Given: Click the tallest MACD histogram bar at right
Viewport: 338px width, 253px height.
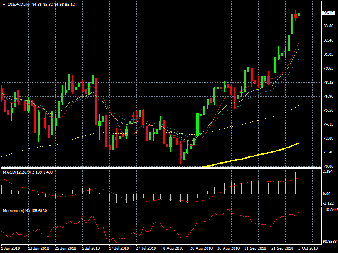Looking at the screenshot, I should (x=299, y=182).
